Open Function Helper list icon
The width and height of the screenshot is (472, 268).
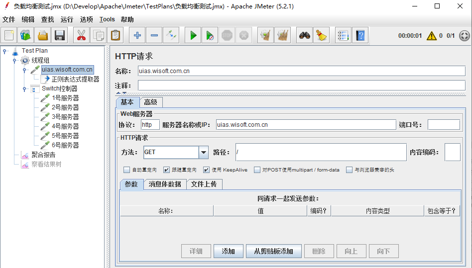(343, 35)
